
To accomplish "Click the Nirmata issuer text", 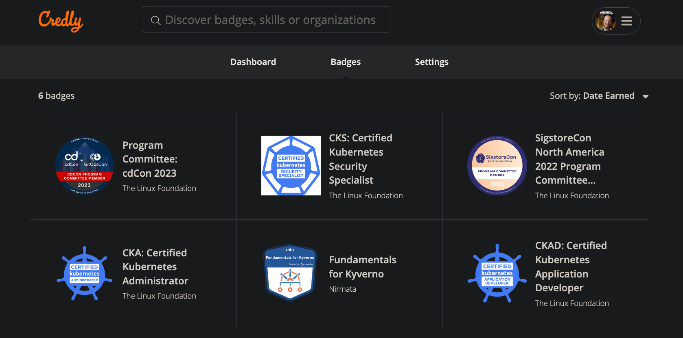I will (x=342, y=289).
